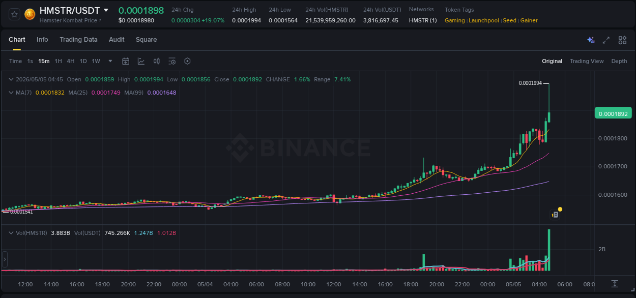Open the news note icon on chart

tap(555, 215)
